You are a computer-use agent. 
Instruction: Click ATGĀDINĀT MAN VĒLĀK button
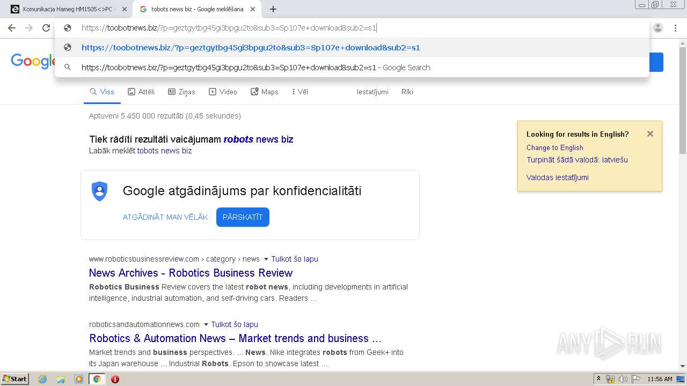pyautogui.click(x=165, y=217)
